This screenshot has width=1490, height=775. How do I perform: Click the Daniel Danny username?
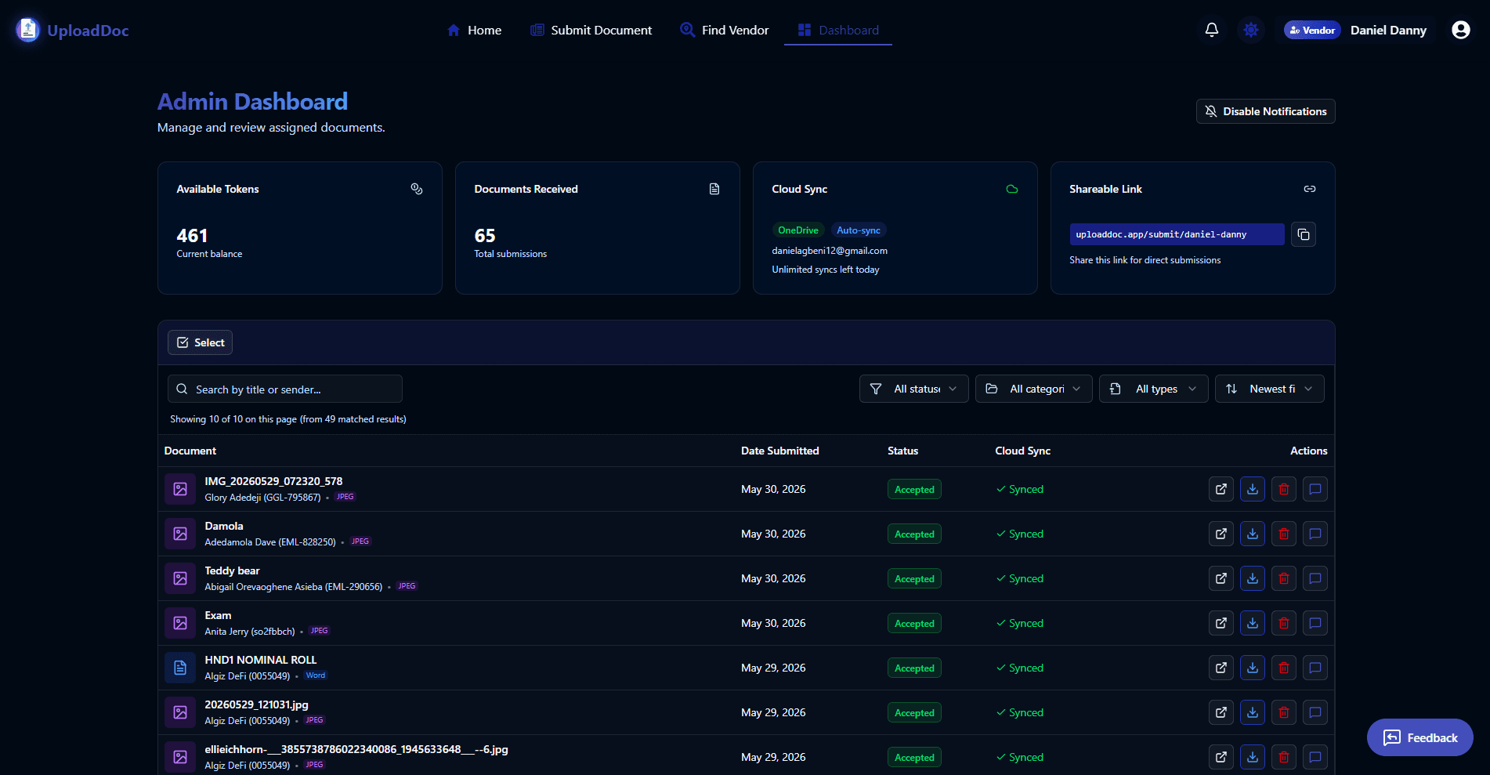coord(1388,30)
